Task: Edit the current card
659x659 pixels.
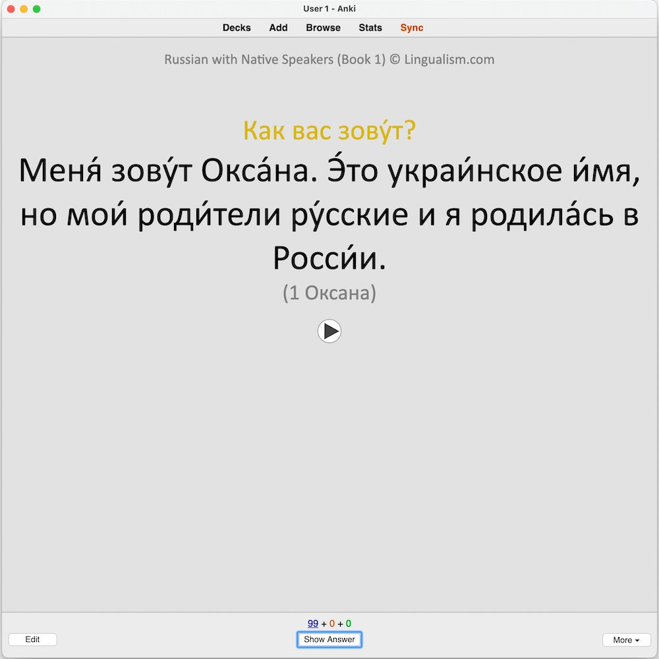Action: pos(32,639)
